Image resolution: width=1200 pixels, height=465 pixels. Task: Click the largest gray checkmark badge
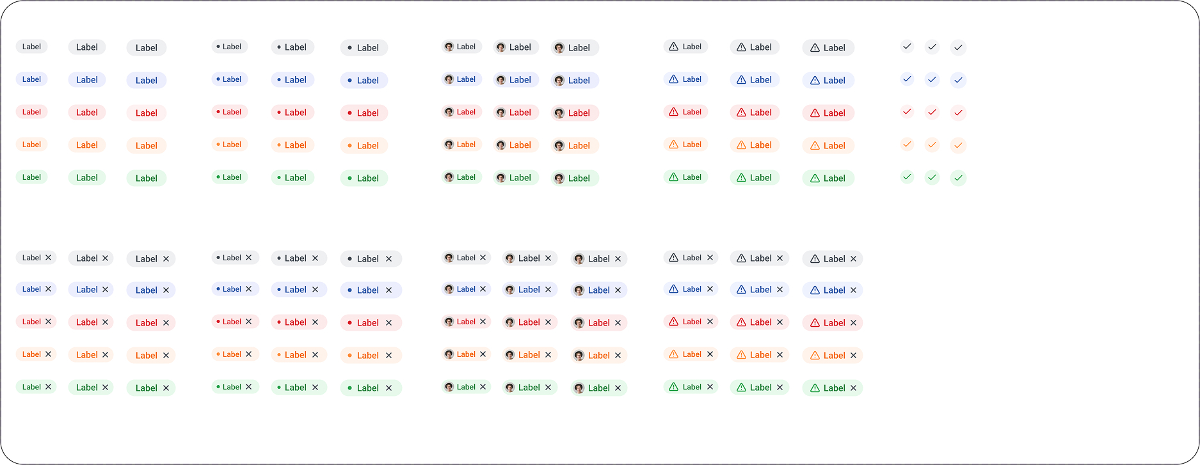(x=958, y=48)
